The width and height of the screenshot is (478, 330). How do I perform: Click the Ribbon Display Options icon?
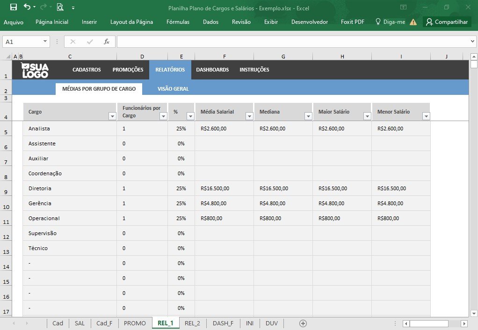403,7
